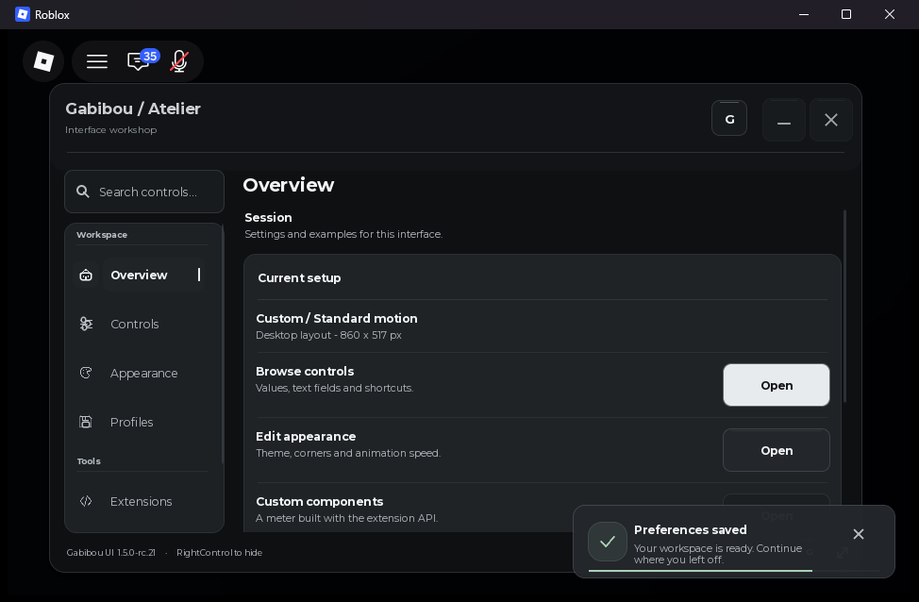Open the Extensions sidebar tab
The width and height of the screenshot is (919, 602).
(x=139, y=501)
